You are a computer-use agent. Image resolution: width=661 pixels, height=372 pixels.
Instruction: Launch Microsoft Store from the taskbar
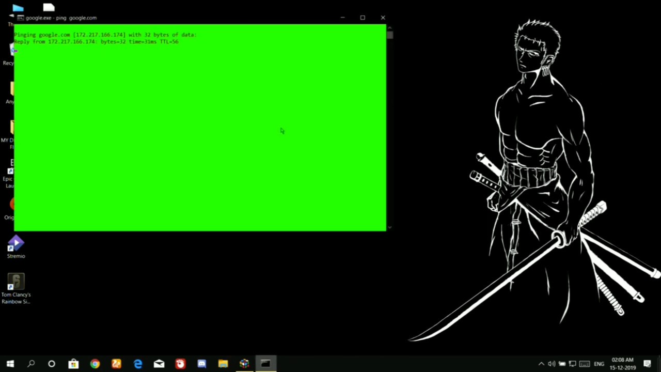(73, 364)
